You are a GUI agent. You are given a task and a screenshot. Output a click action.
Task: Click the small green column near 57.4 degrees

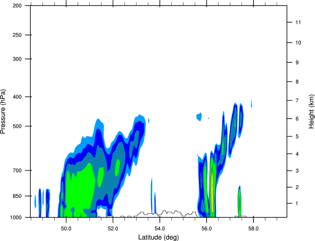click(239, 202)
